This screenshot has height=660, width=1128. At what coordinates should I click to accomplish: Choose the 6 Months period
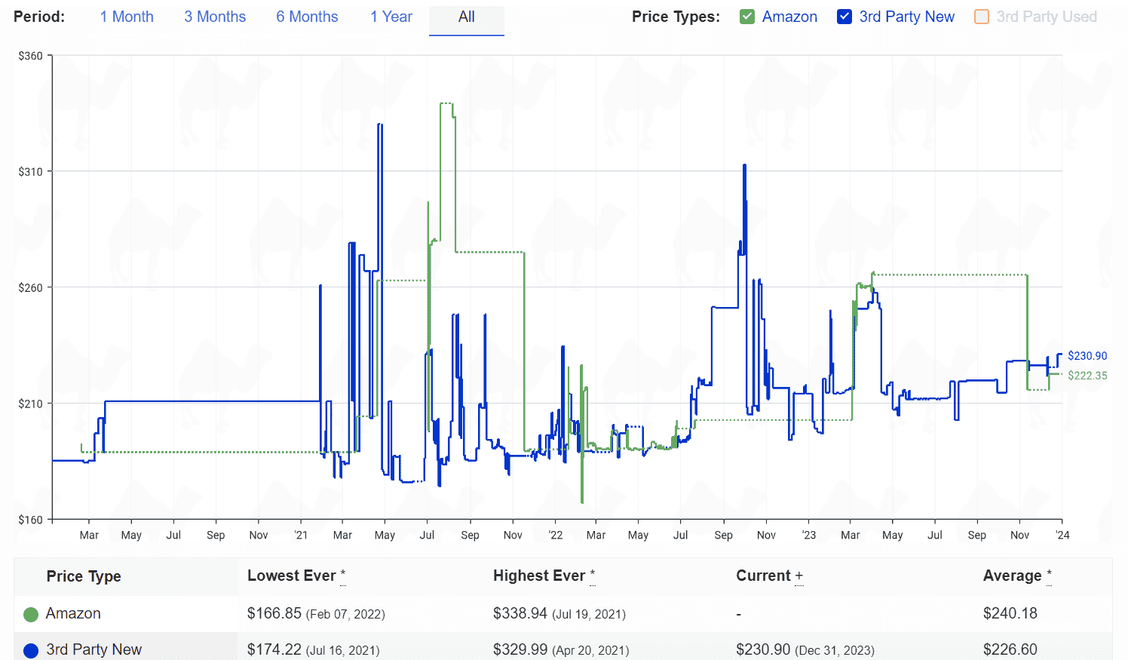tap(307, 17)
